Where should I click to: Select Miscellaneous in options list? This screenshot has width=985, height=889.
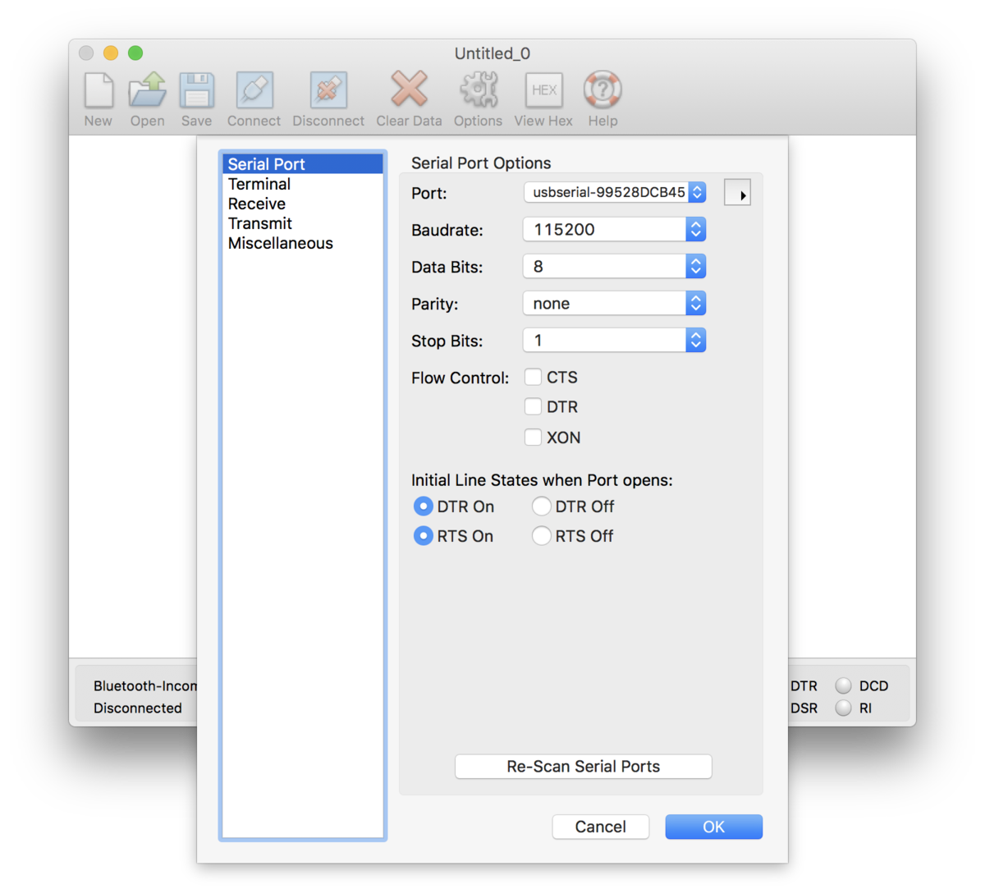point(303,243)
